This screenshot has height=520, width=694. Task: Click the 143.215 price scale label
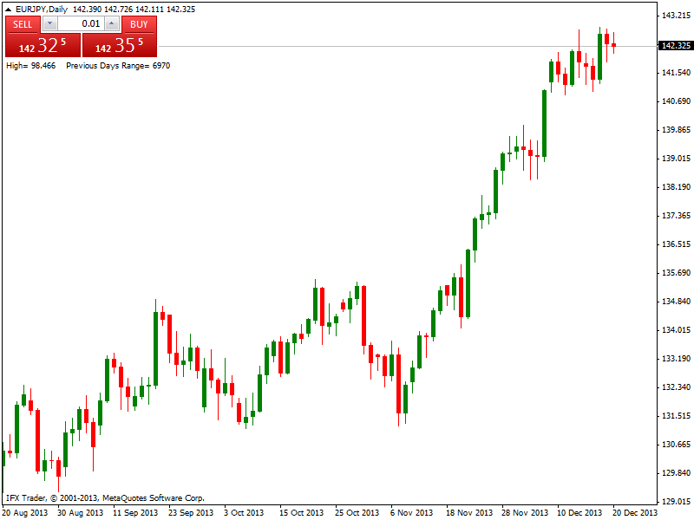(677, 16)
